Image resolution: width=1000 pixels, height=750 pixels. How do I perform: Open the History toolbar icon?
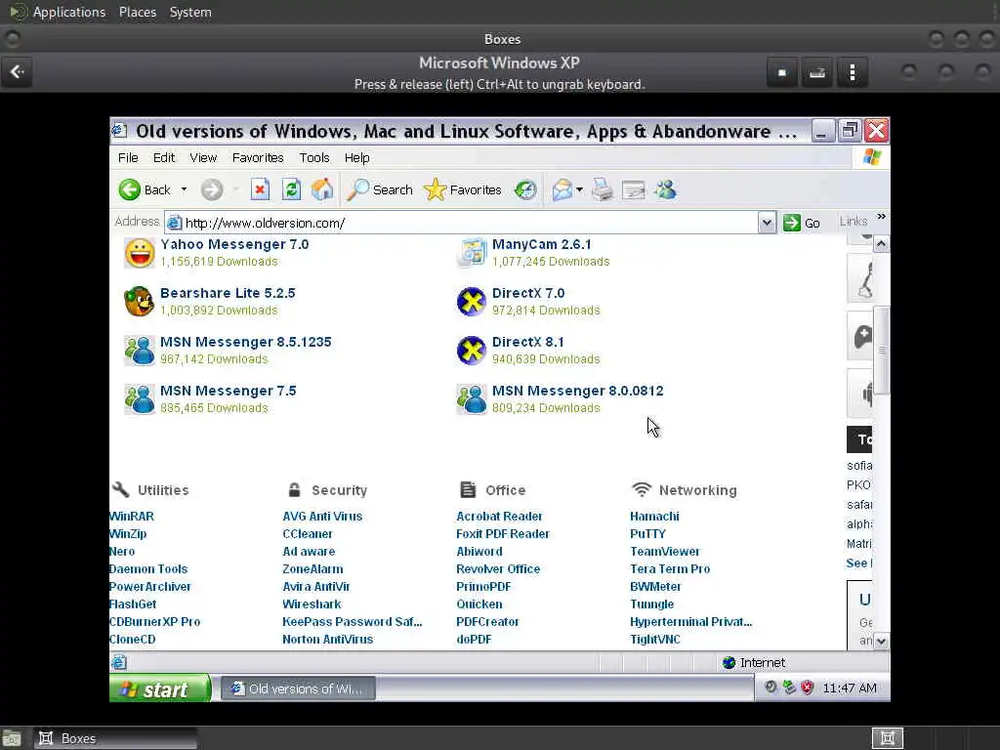pyautogui.click(x=525, y=189)
